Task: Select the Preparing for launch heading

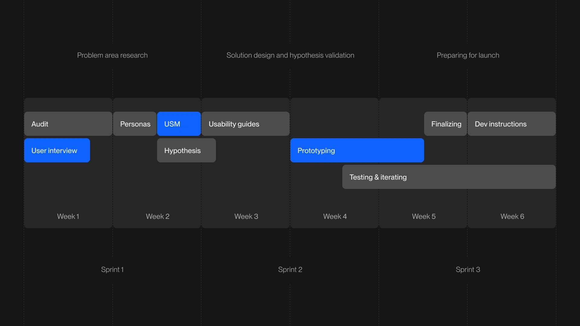Action: coord(468,55)
